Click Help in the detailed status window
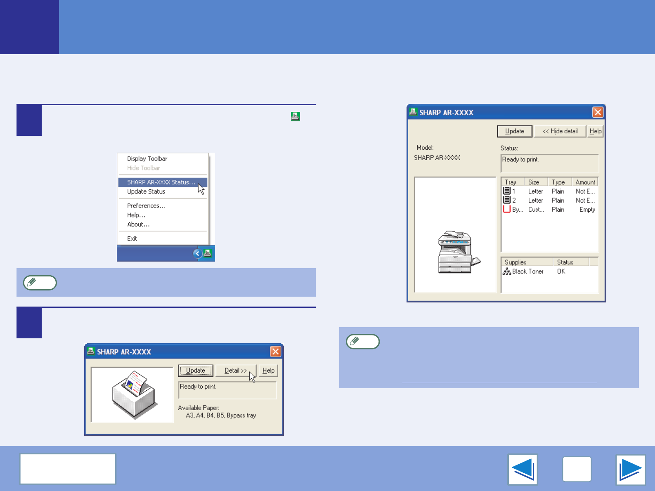This screenshot has width=655, height=491. [x=595, y=131]
